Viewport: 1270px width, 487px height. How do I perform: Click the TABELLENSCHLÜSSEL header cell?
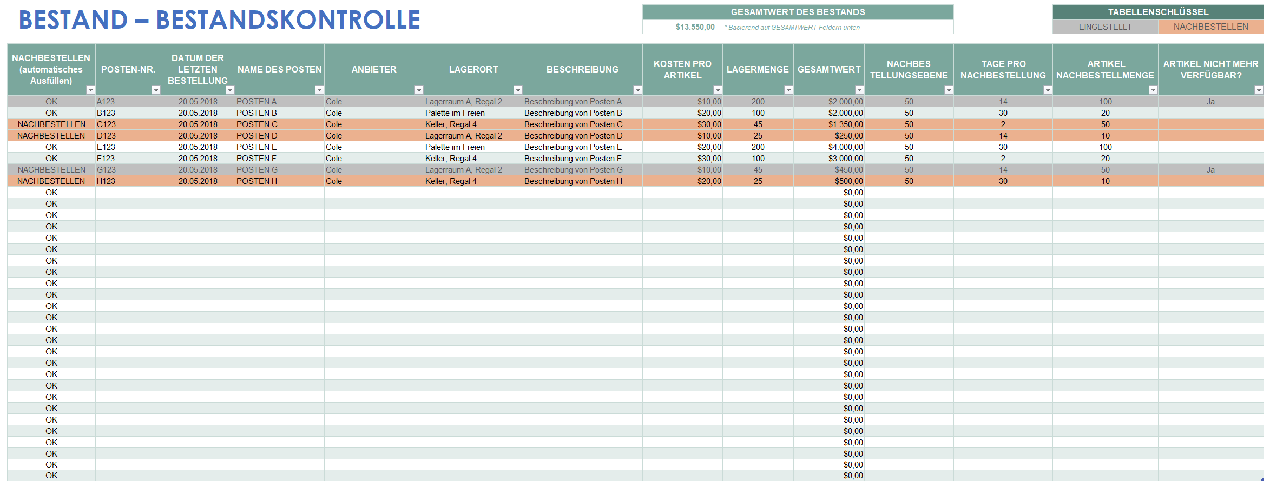[1158, 12]
